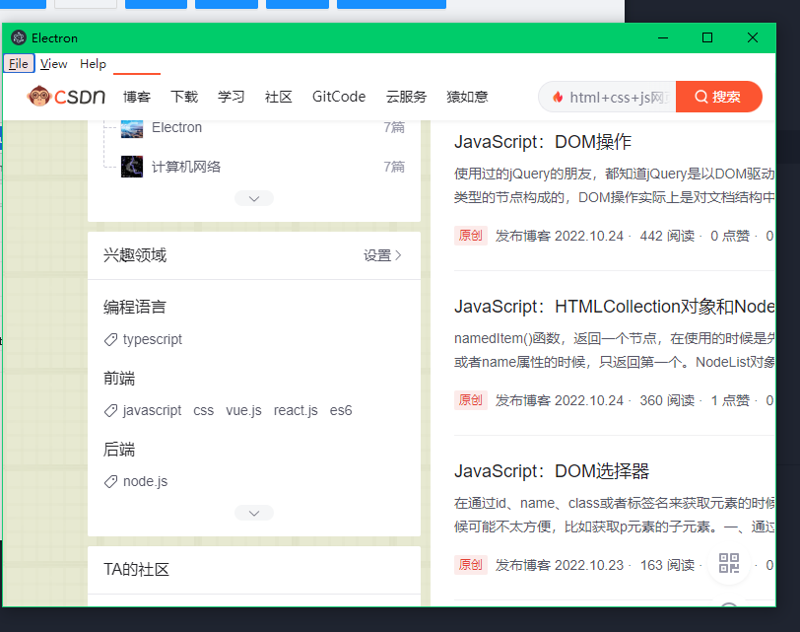Click the 计算机网络 category thumbnail

(132, 167)
